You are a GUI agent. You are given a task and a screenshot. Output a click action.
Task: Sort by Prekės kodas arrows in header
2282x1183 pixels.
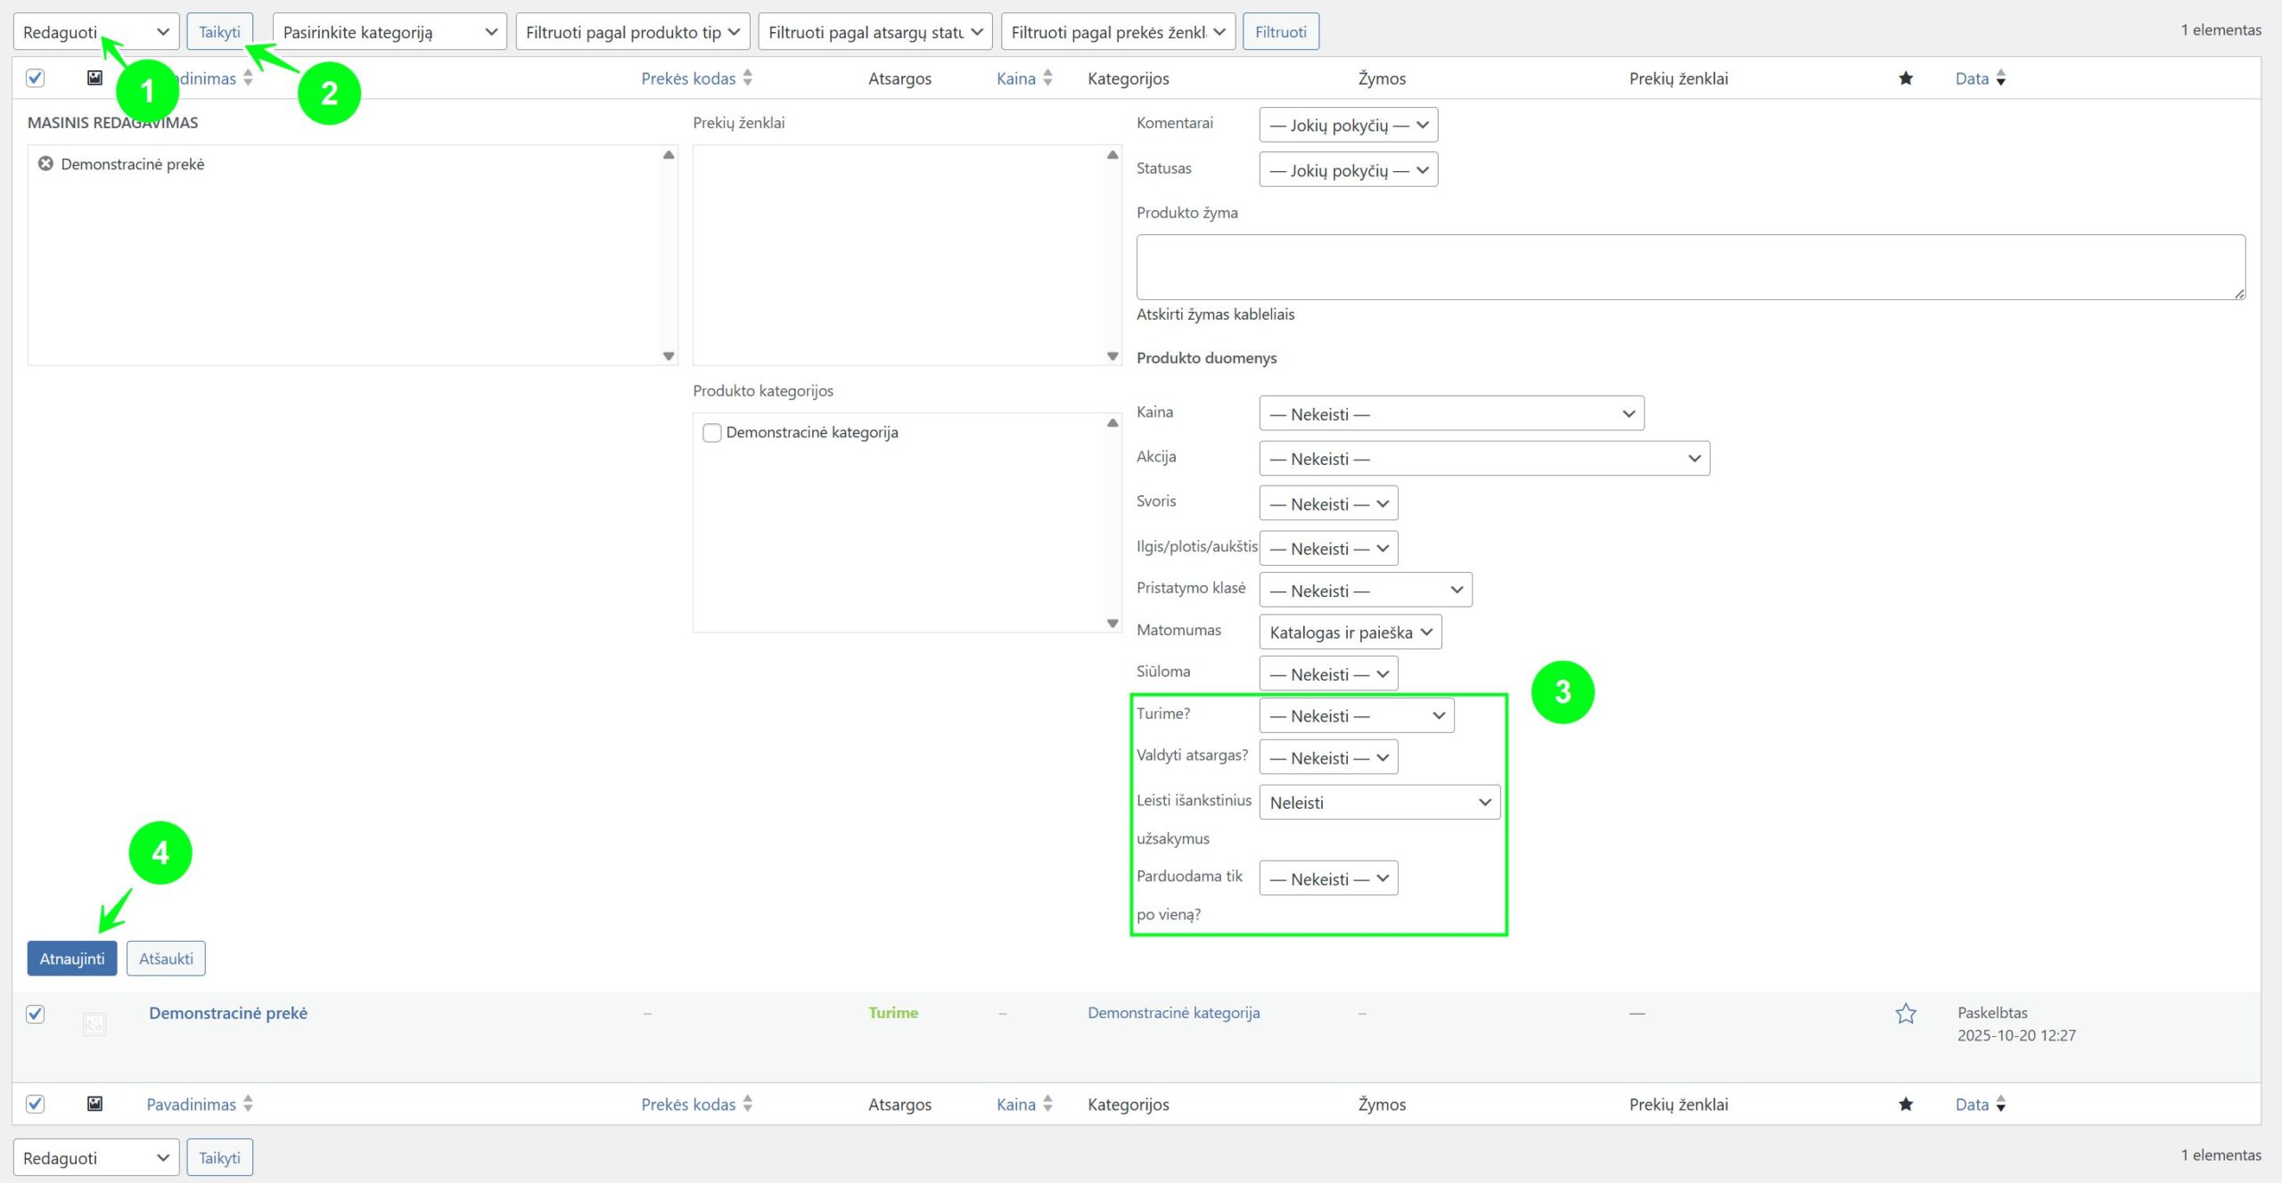coord(747,78)
